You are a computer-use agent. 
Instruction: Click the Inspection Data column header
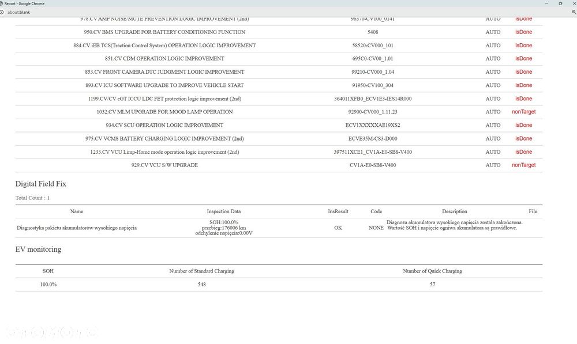224,211
